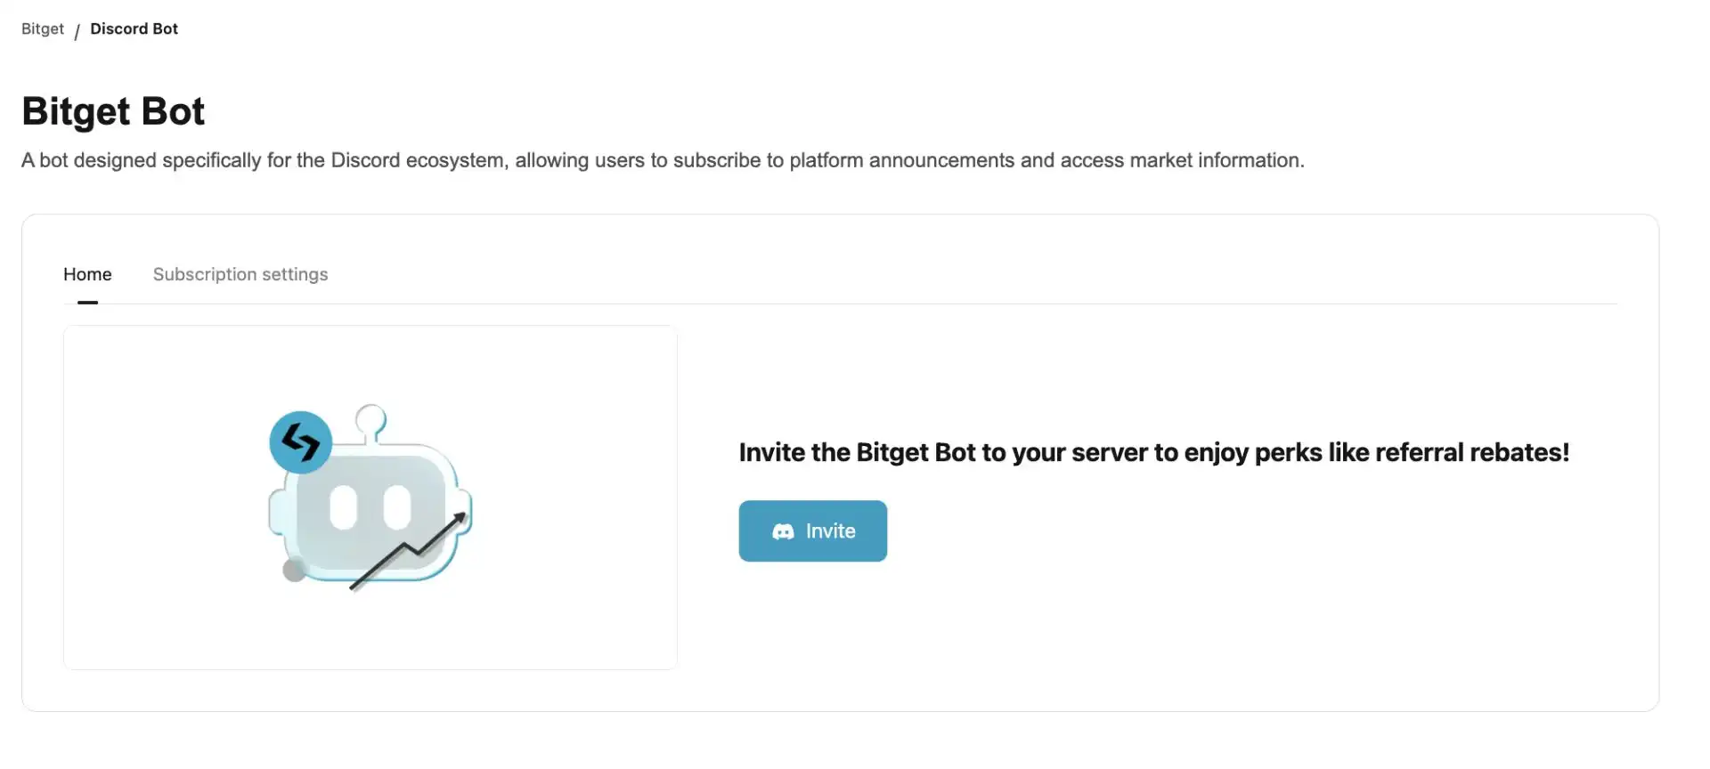Click the robot's right eye
The image size is (1710, 769).
[x=397, y=508]
